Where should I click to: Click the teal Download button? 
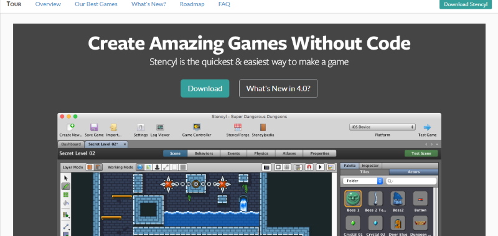point(205,88)
